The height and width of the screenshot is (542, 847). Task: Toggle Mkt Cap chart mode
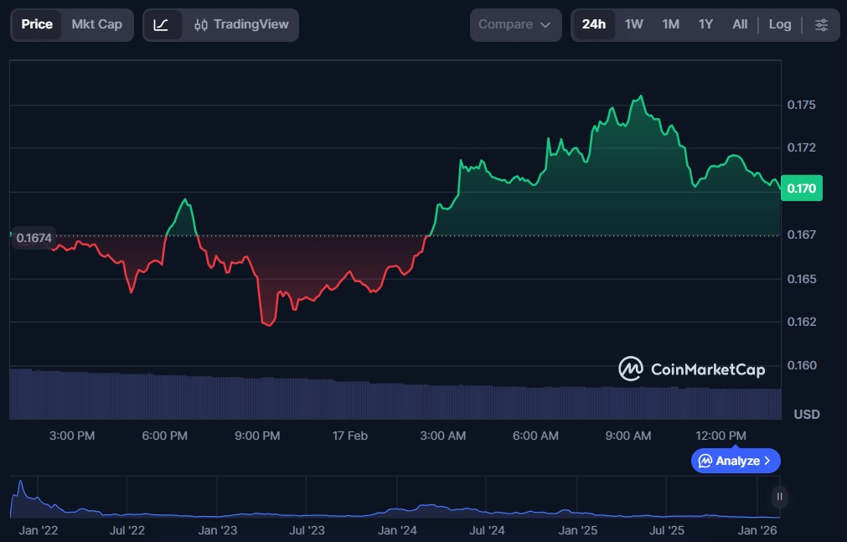[x=96, y=24]
